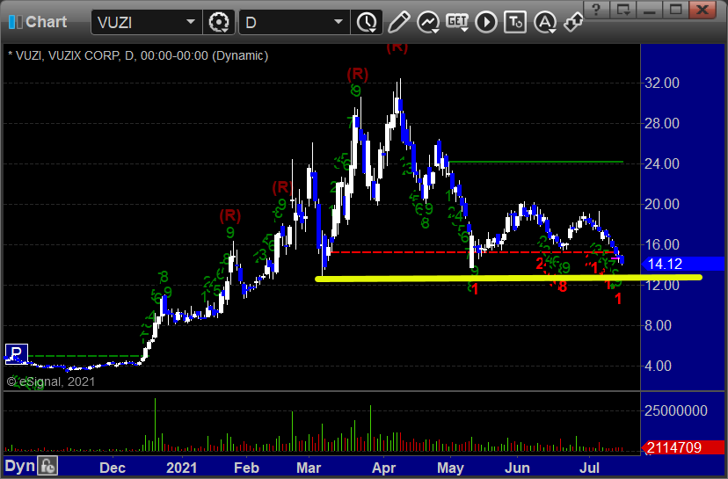Open the alerts circle-A icon
Image resolution: width=728 pixels, height=479 pixels.
tap(544, 22)
